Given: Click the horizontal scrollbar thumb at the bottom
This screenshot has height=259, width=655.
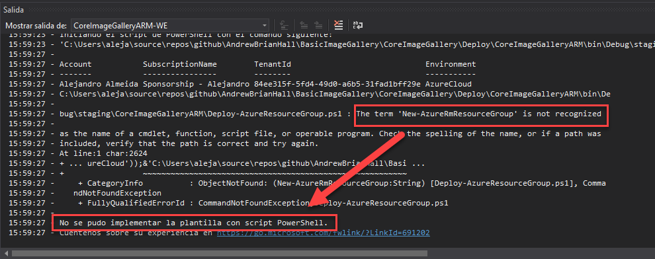Looking at the screenshot, I should tap(219, 253).
